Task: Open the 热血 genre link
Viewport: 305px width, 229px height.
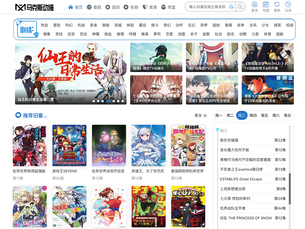Action: pyautogui.click(x=44, y=25)
